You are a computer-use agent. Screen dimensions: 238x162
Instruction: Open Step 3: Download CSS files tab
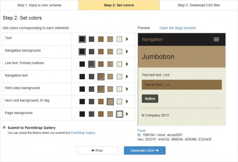click(198, 5)
